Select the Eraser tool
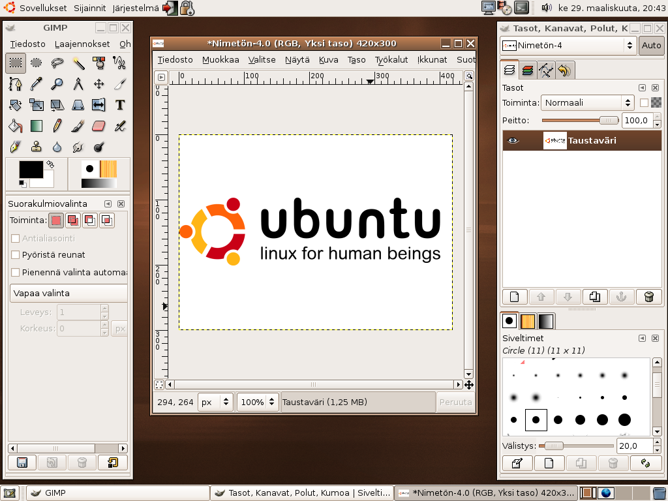 [99, 126]
